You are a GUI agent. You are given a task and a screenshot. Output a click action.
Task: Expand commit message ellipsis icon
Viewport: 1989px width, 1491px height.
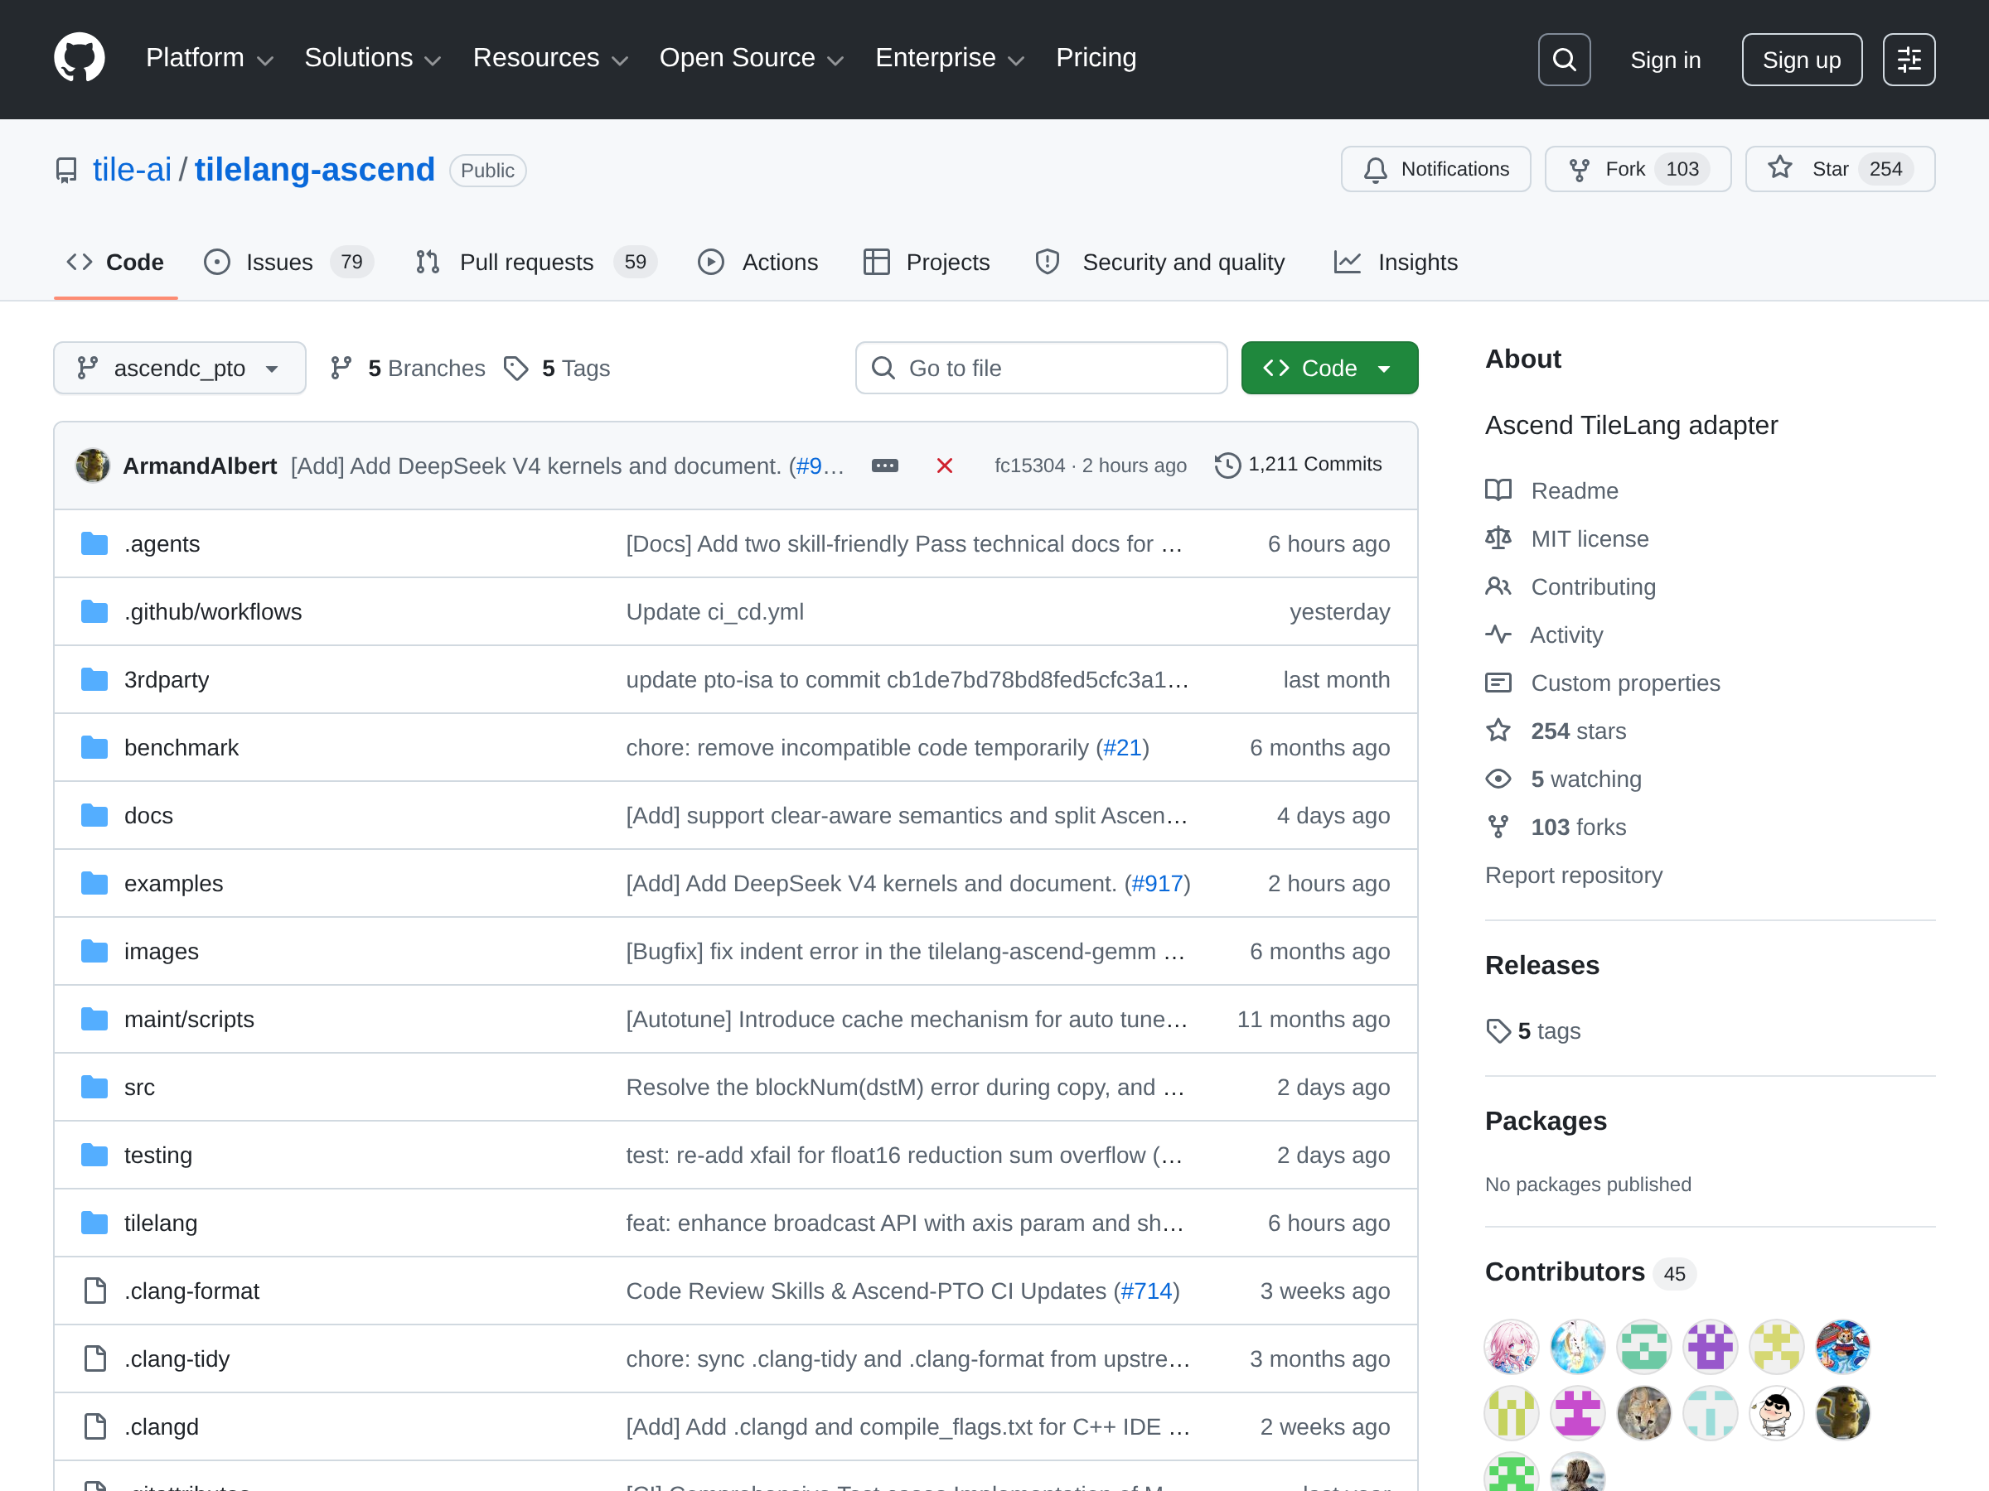coord(884,466)
